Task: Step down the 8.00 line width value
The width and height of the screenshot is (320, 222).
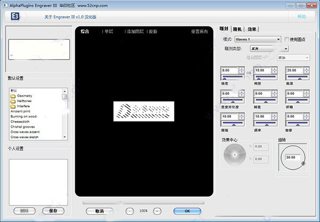Action: click(242, 72)
